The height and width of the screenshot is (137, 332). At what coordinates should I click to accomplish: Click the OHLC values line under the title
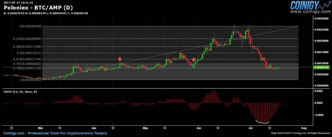click(x=45, y=13)
